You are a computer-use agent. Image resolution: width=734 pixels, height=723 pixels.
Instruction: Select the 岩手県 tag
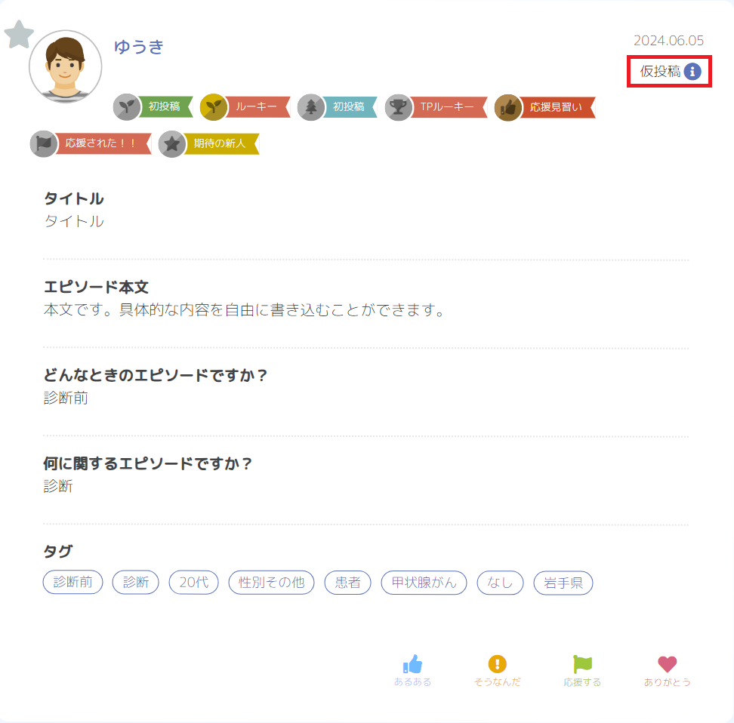point(563,582)
